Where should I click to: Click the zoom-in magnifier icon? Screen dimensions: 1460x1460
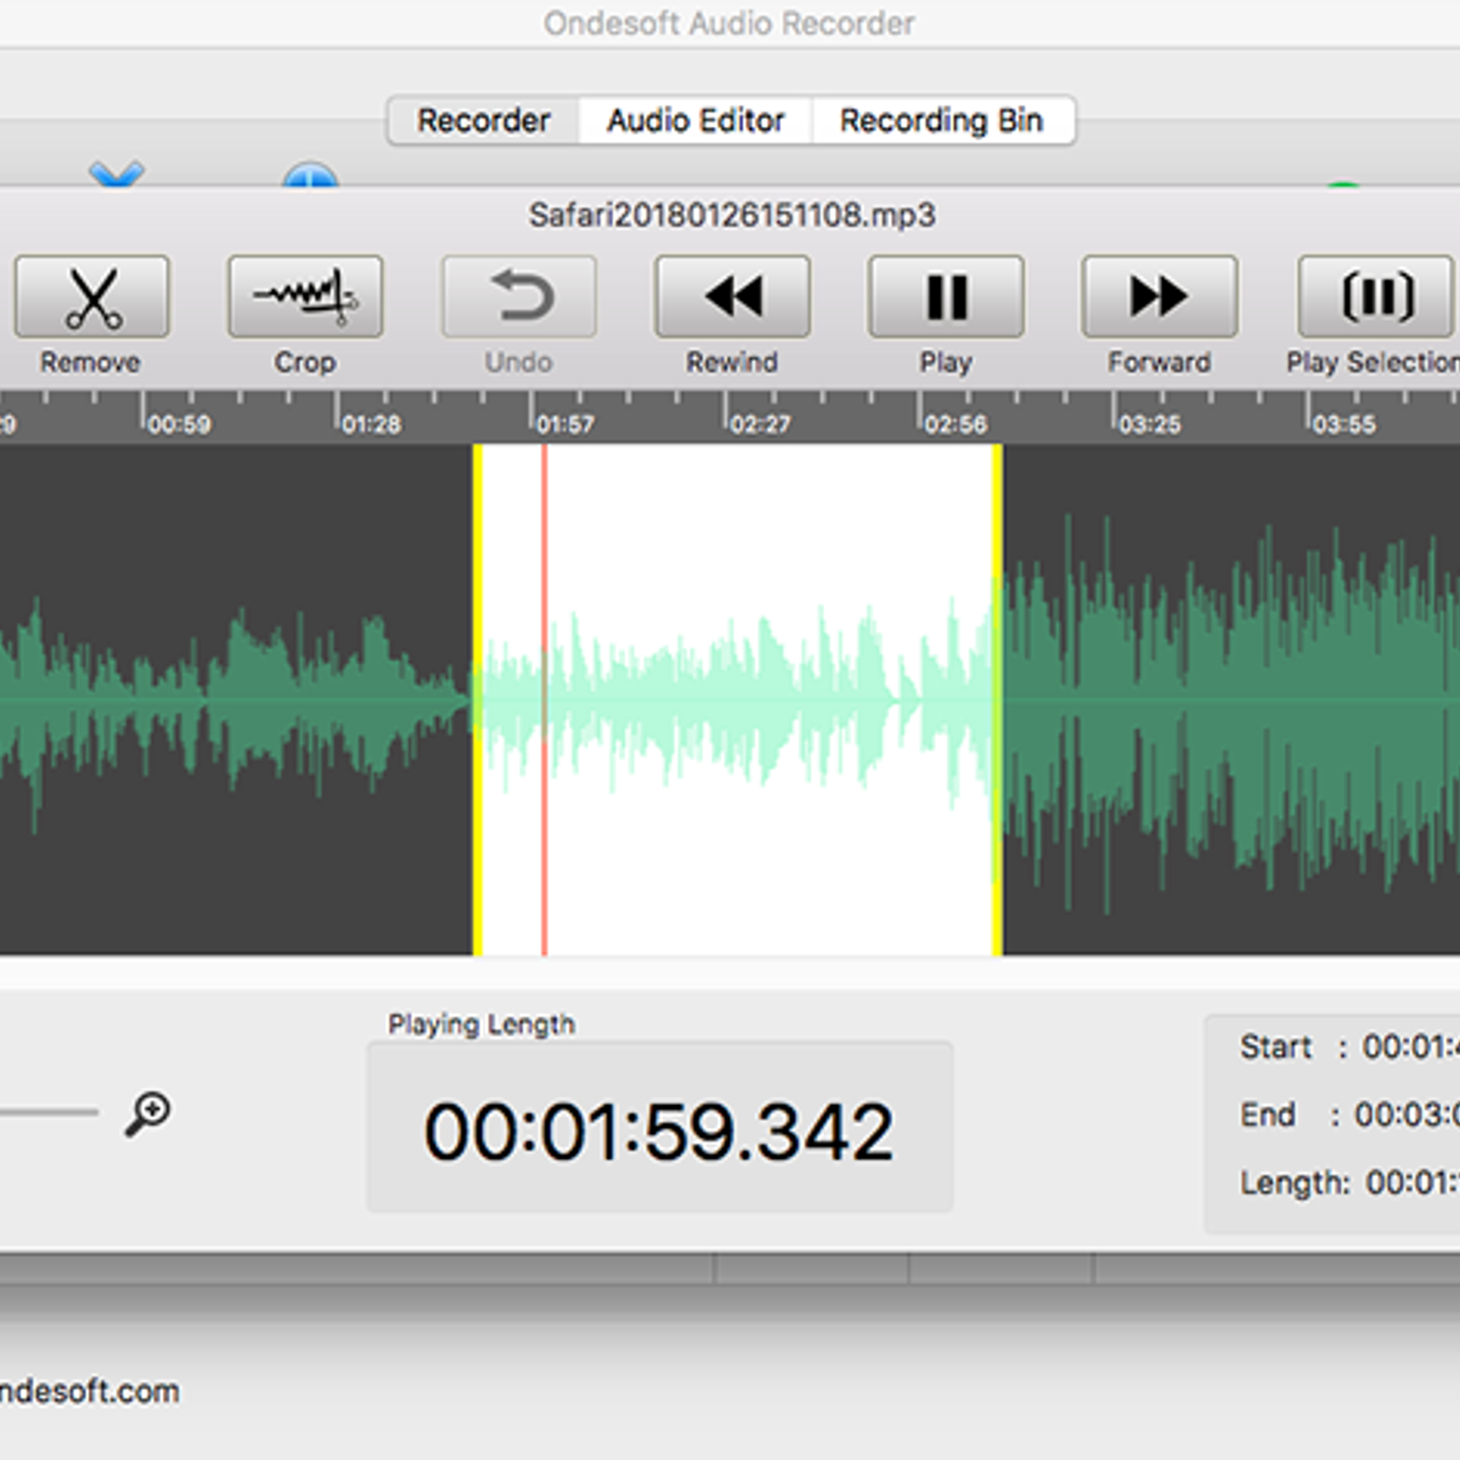148,1112
